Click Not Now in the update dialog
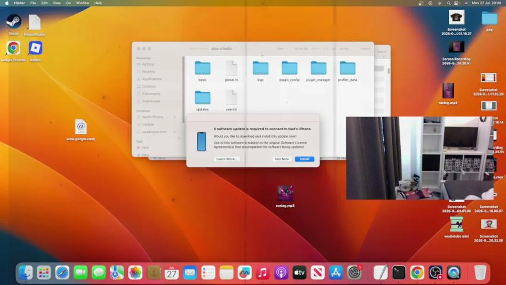Image resolution: width=506 pixels, height=285 pixels. click(x=282, y=159)
